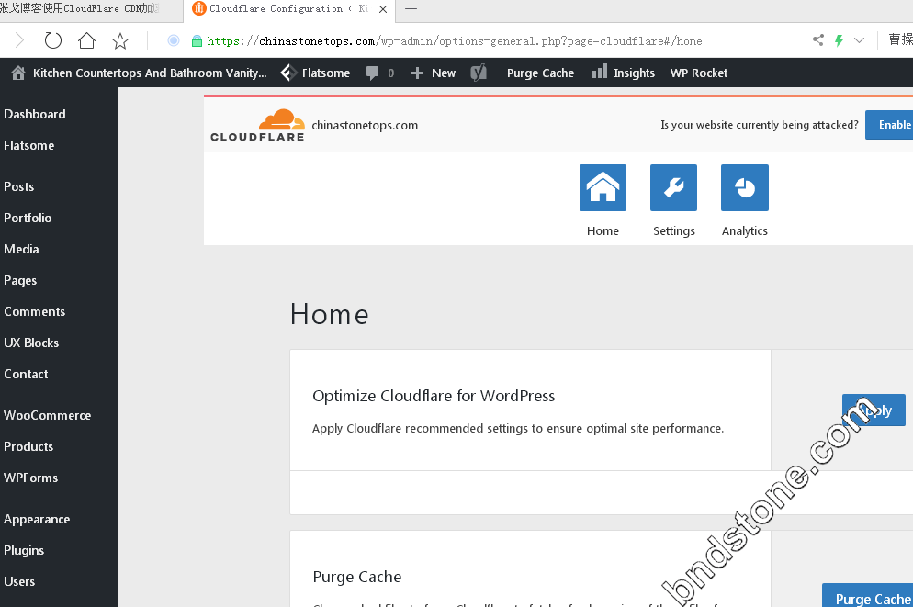
Task: Click the 'Apply Cloudflare recommended settings' description text
Action: [x=518, y=429]
